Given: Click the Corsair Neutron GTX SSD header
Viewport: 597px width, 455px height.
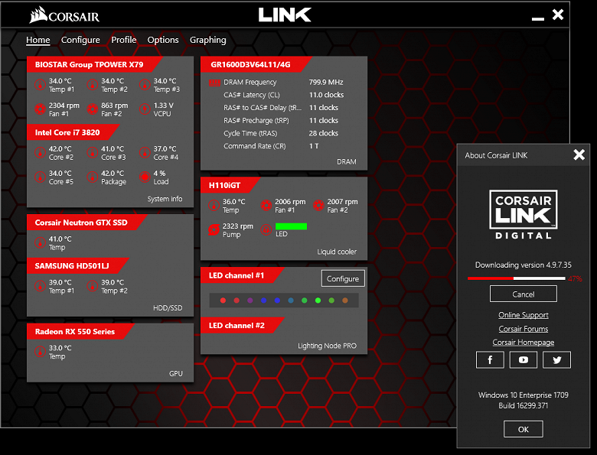Looking at the screenshot, I should pos(86,223).
